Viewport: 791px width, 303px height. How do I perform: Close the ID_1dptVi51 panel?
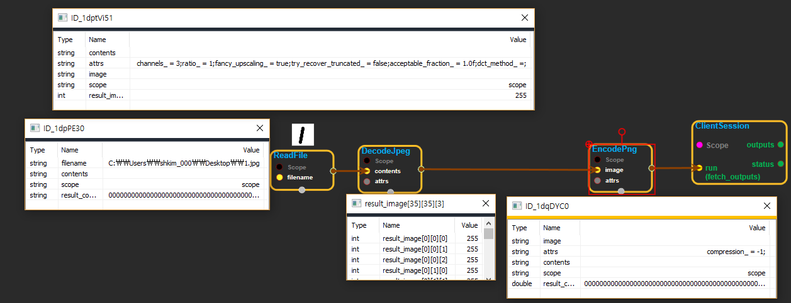tap(524, 18)
